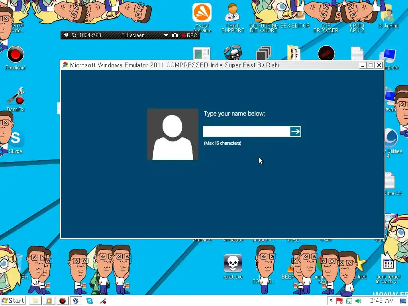
Task: Switch to the Bandicam taskbar button
Action: pyautogui.click(x=63, y=301)
